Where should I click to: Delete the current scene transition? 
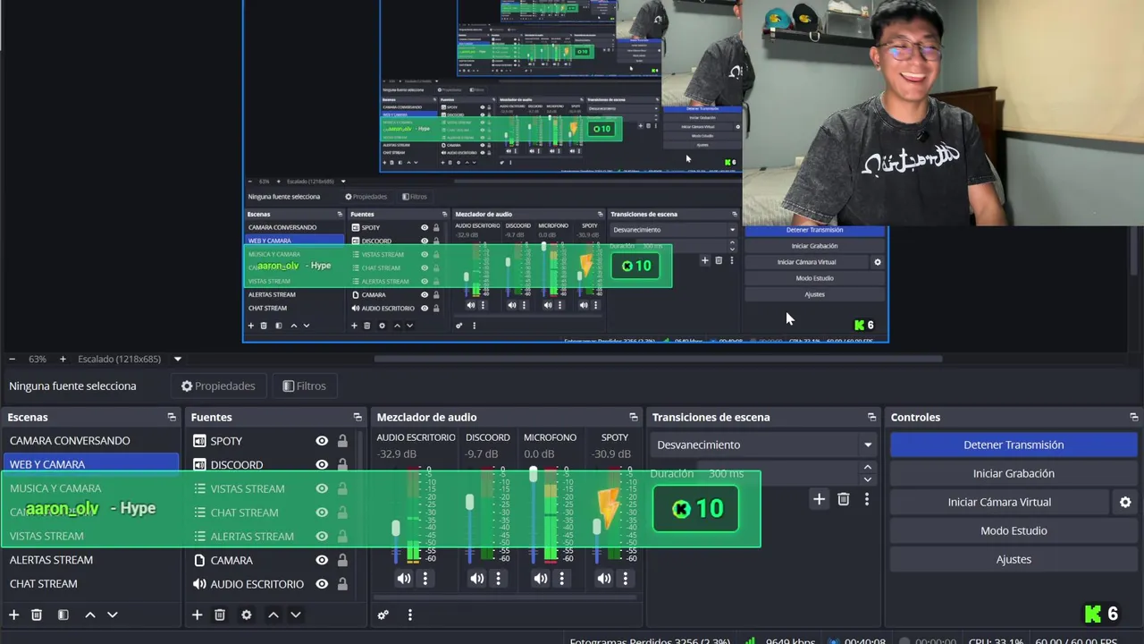click(843, 499)
